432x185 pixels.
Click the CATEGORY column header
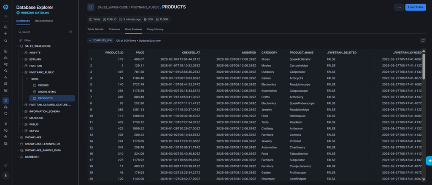[x=269, y=53]
